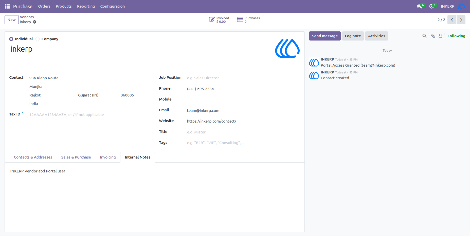
Task: Open the apps grid menu icon
Action: click(x=7, y=6)
